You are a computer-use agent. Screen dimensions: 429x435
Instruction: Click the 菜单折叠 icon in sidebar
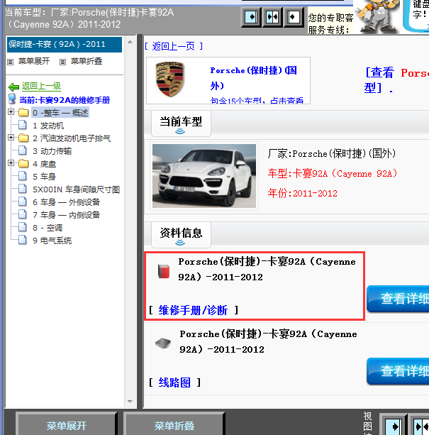pyautogui.click(x=62, y=62)
